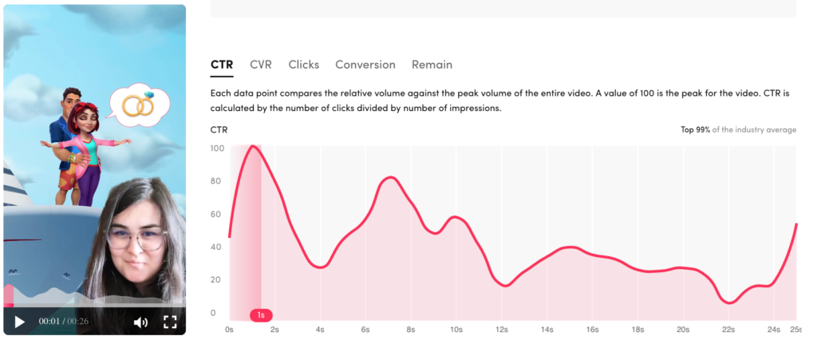This screenshot has height=344, width=817.
Task: Play the video preview
Action: (x=20, y=322)
